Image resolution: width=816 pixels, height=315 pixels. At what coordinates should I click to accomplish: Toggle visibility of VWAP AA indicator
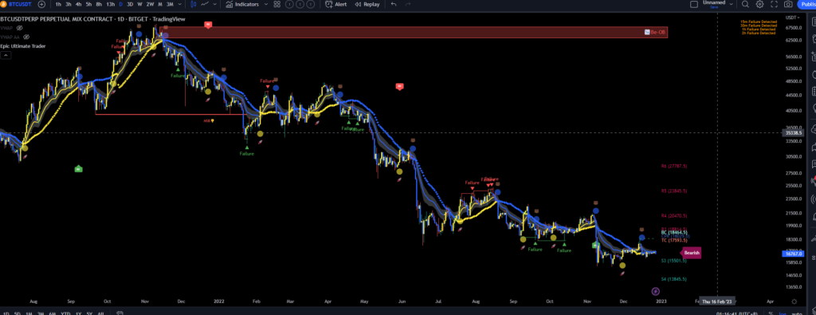point(26,37)
